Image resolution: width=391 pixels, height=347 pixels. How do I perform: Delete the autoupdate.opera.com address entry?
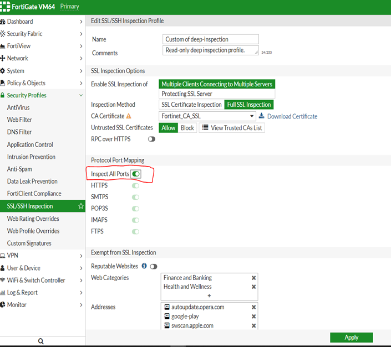coord(253,307)
